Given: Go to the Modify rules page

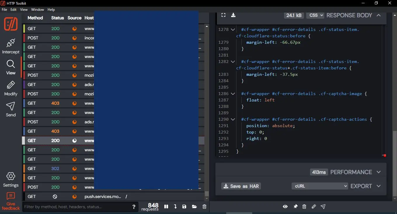Looking at the screenshot, I should point(11,88).
